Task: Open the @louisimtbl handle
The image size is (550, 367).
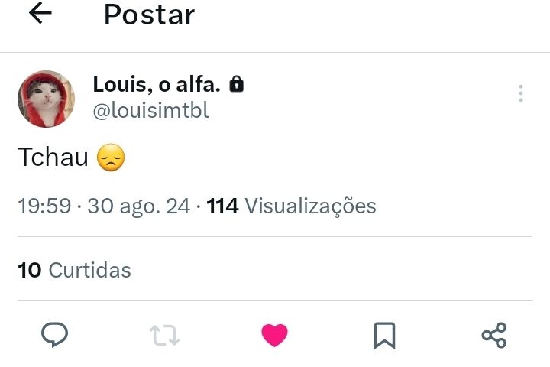Action: pos(150,111)
